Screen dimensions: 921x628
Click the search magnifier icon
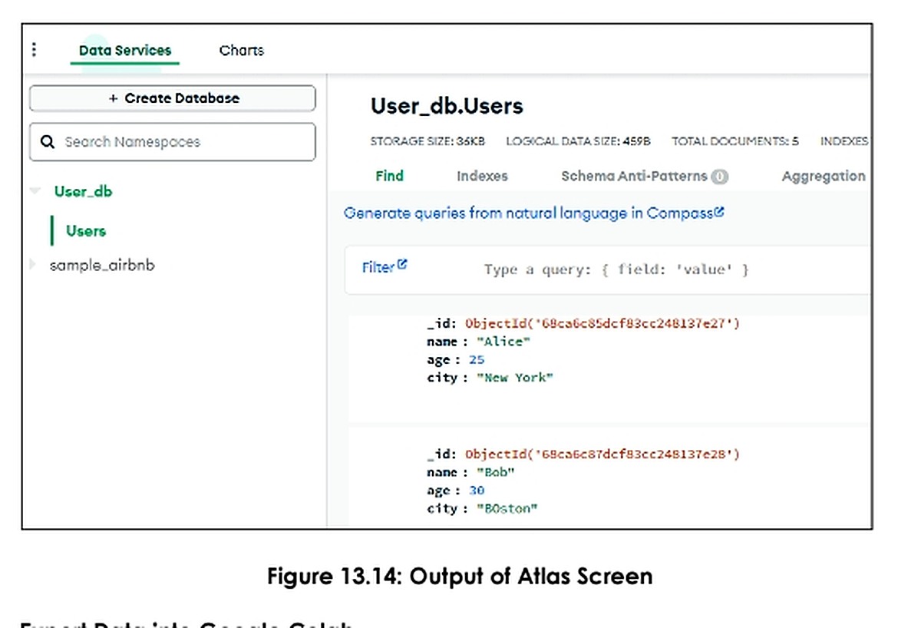click(48, 142)
